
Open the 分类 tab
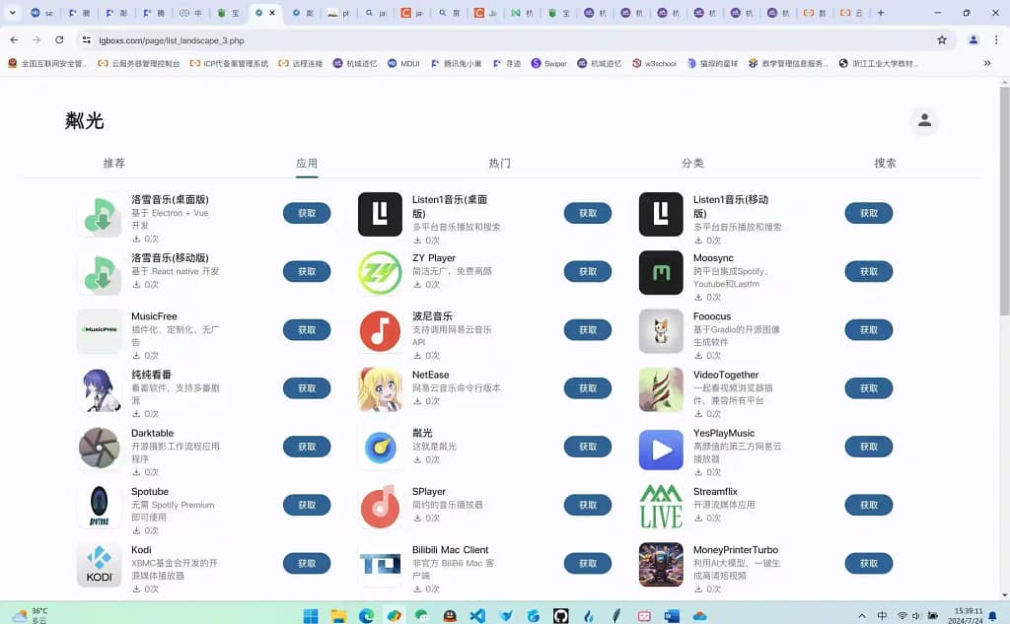click(692, 164)
